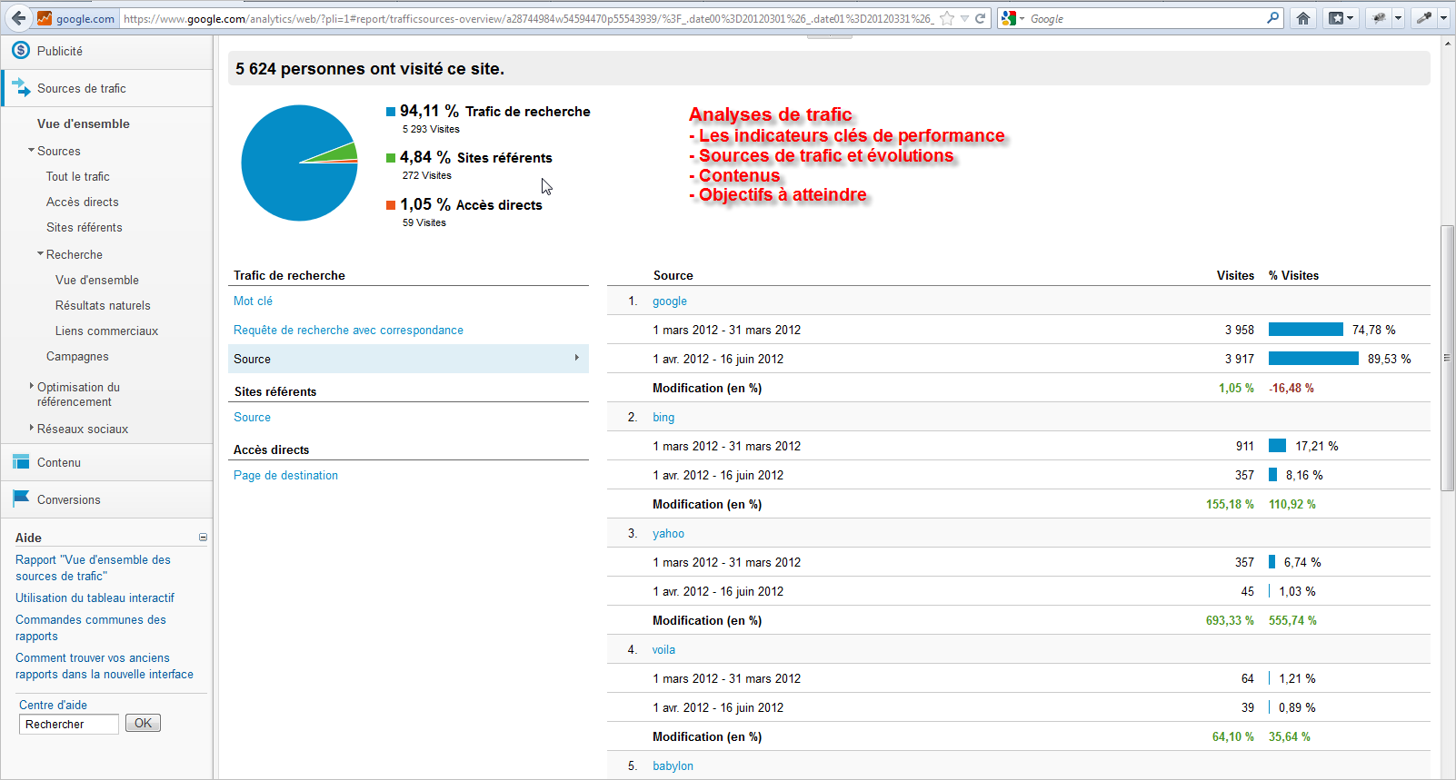This screenshot has width=1456, height=780.
Task: Open Liens commerciaux report
Action: coord(106,331)
